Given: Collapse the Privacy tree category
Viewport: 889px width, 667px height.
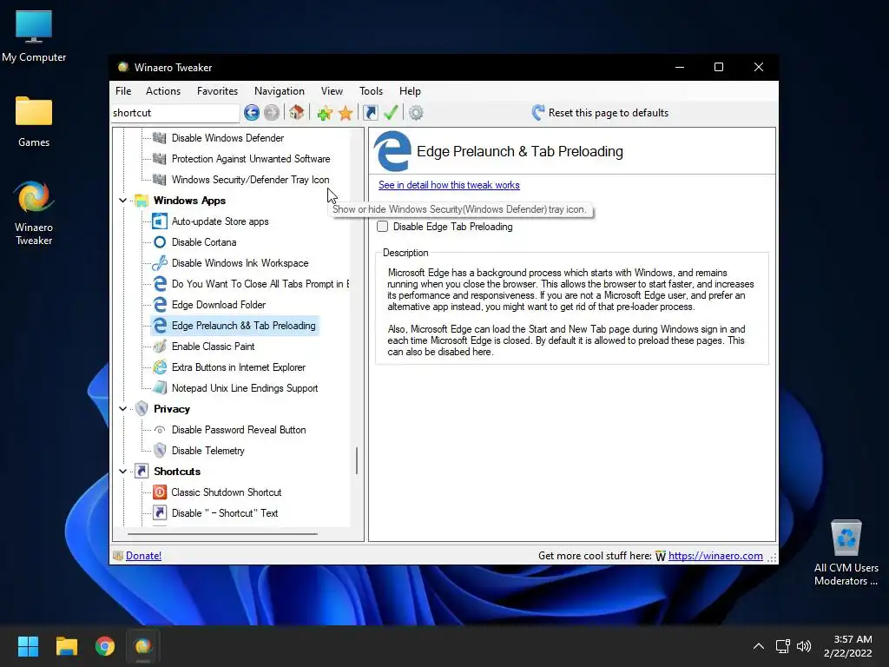Looking at the screenshot, I should click(x=122, y=408).
